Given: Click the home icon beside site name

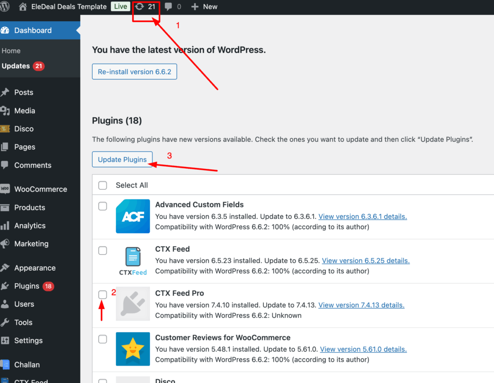Looking at the screenshot, I should pyautogui.click(x=23, y=7).
